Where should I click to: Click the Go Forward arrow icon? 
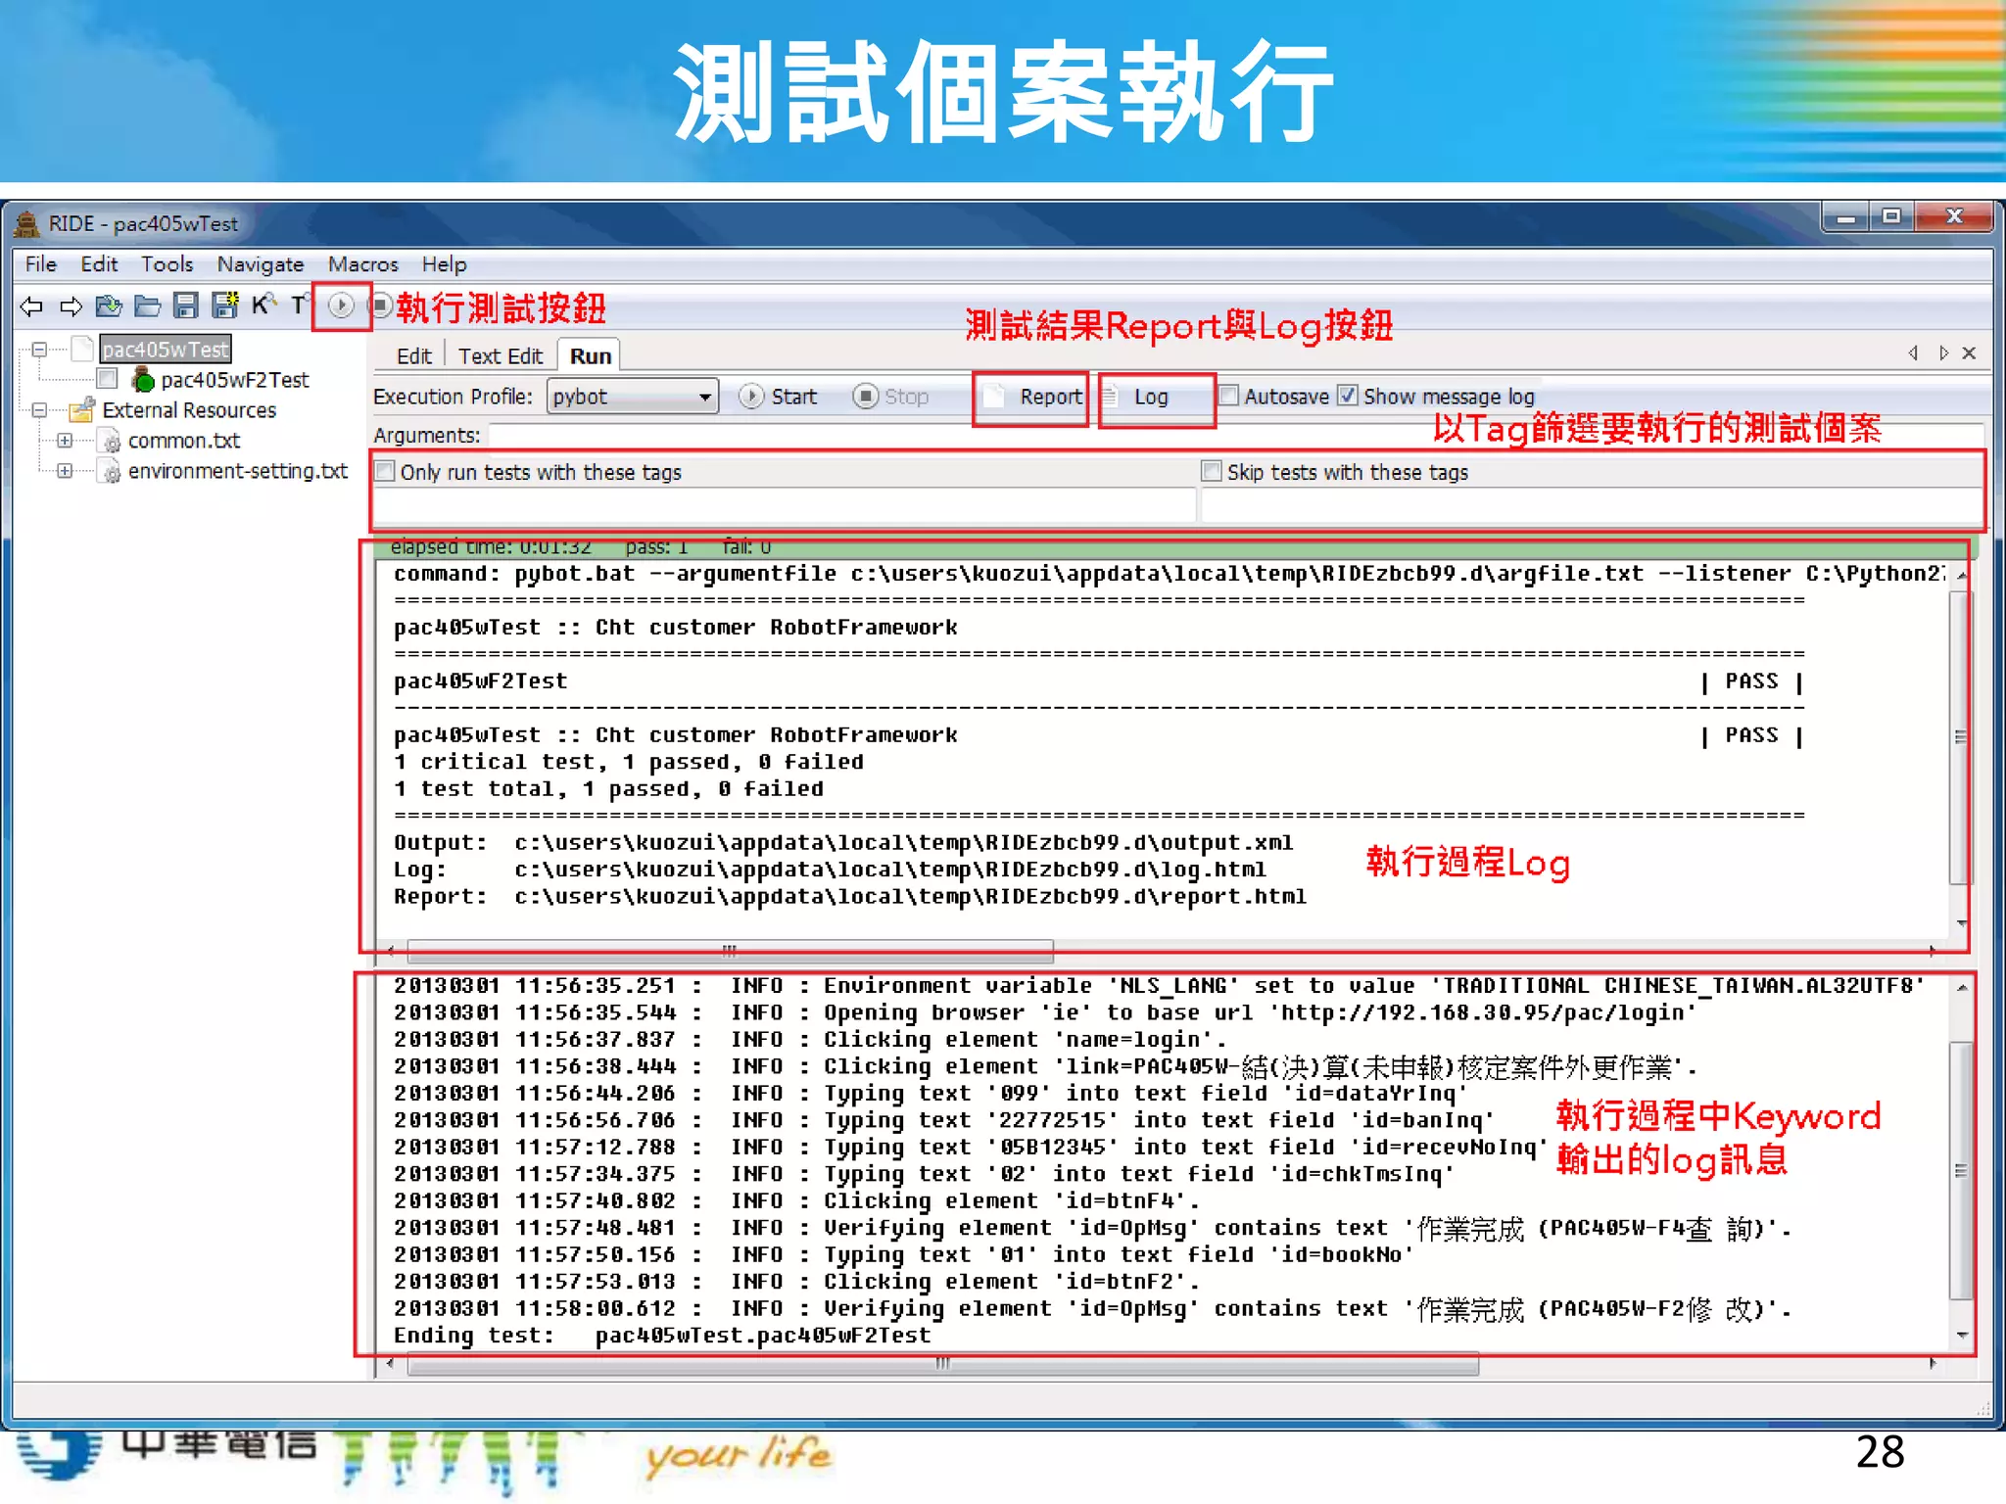pos(71,306)
